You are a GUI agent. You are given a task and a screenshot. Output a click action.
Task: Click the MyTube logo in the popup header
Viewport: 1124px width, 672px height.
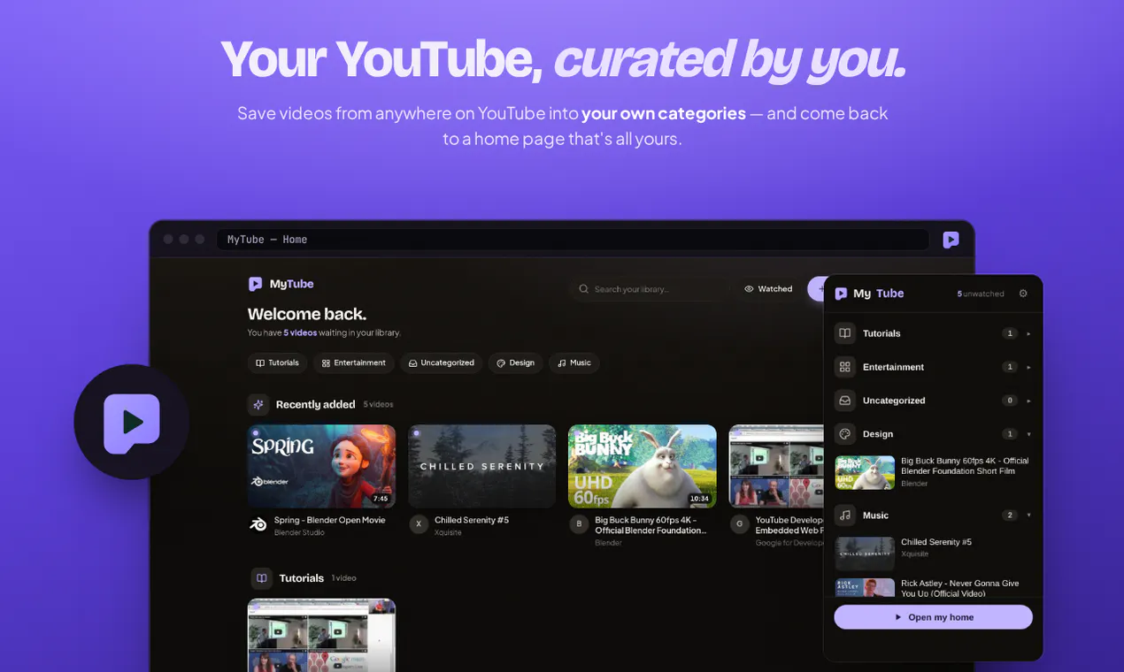(869, 294)
